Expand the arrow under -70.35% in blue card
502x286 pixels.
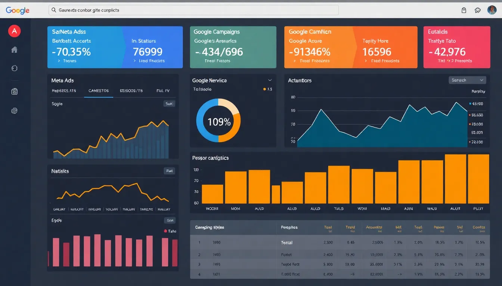tap(59, 61)
